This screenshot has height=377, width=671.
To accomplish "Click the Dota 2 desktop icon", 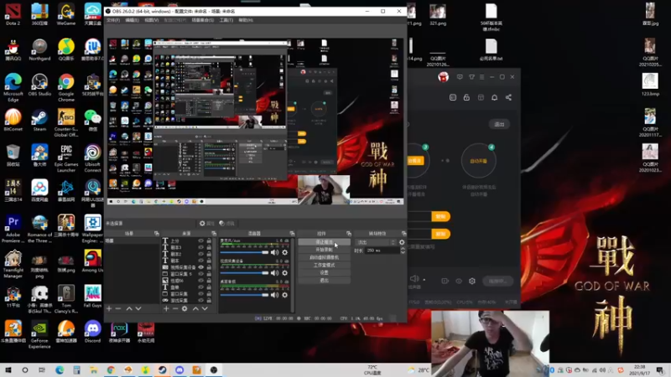I will coord(13,14).
